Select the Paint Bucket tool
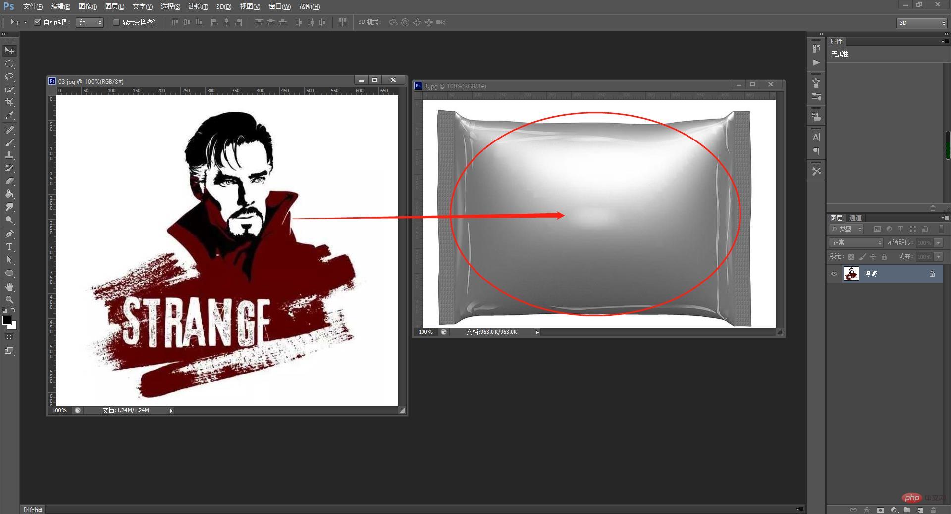This screenshot has height=514, width=951. pyautogui.click(x=9, y=194)
